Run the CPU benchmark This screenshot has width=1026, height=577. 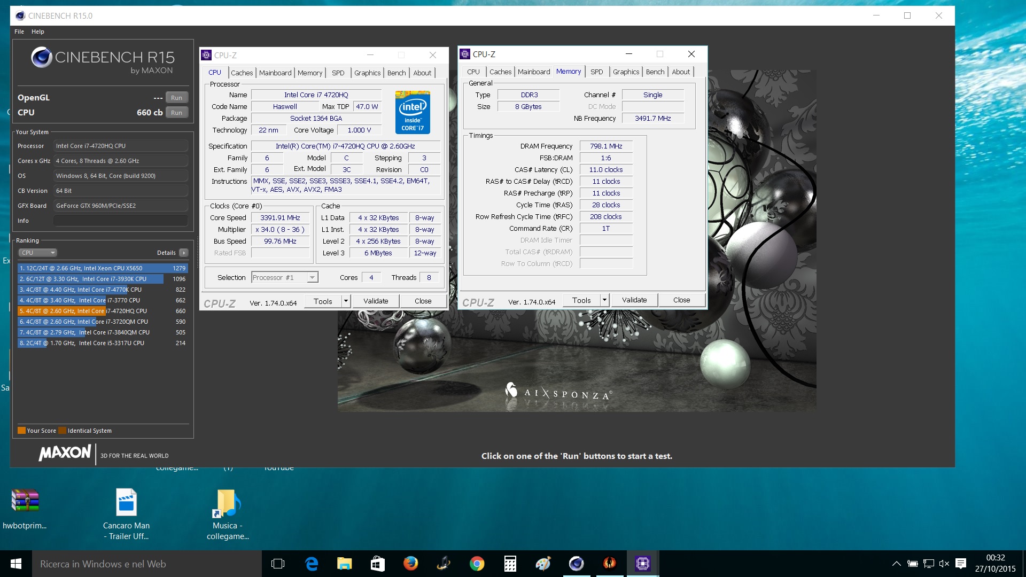point(176,113)
